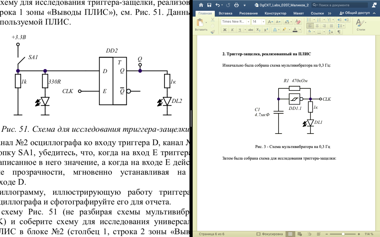Switch to outline view icon
The width and height of the screenshot is (380, 237).
[x=309, y=234]
